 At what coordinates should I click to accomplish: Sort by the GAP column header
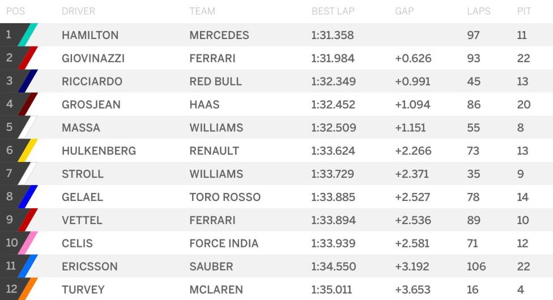(405, 11)
